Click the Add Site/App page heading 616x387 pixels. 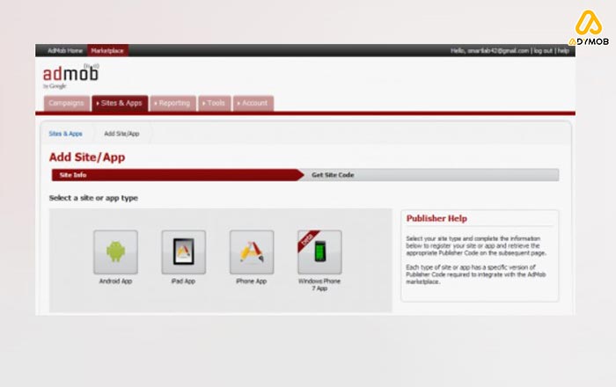tap(87, 157)
